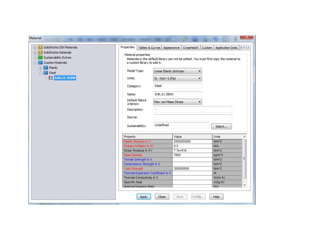Click the Source input field
310x240 pixels.
click(192, 117)
